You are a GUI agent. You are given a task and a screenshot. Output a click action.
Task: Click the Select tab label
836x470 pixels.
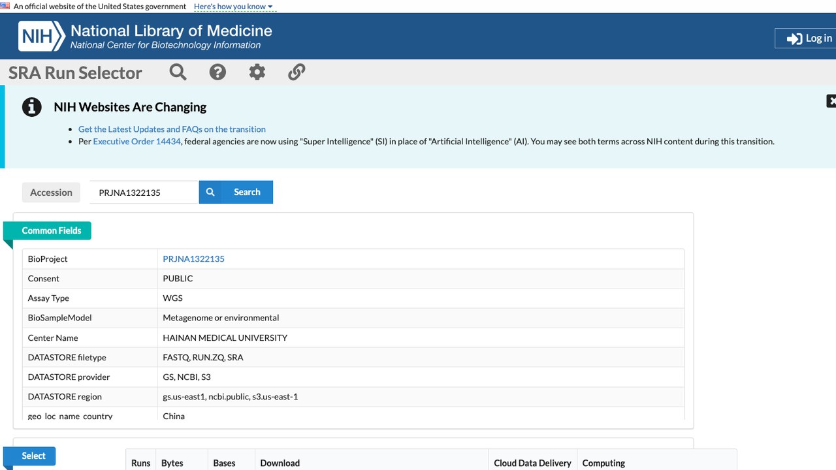[29, 456]
